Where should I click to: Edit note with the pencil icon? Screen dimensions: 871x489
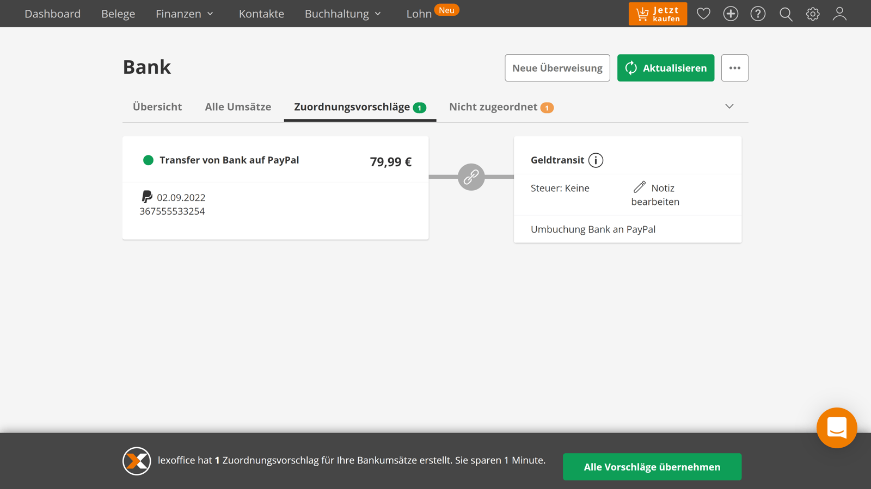640,187
